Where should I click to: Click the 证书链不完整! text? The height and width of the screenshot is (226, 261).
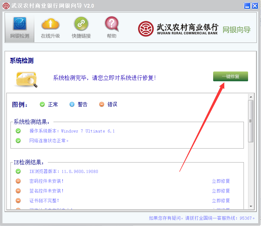[44, 201]
